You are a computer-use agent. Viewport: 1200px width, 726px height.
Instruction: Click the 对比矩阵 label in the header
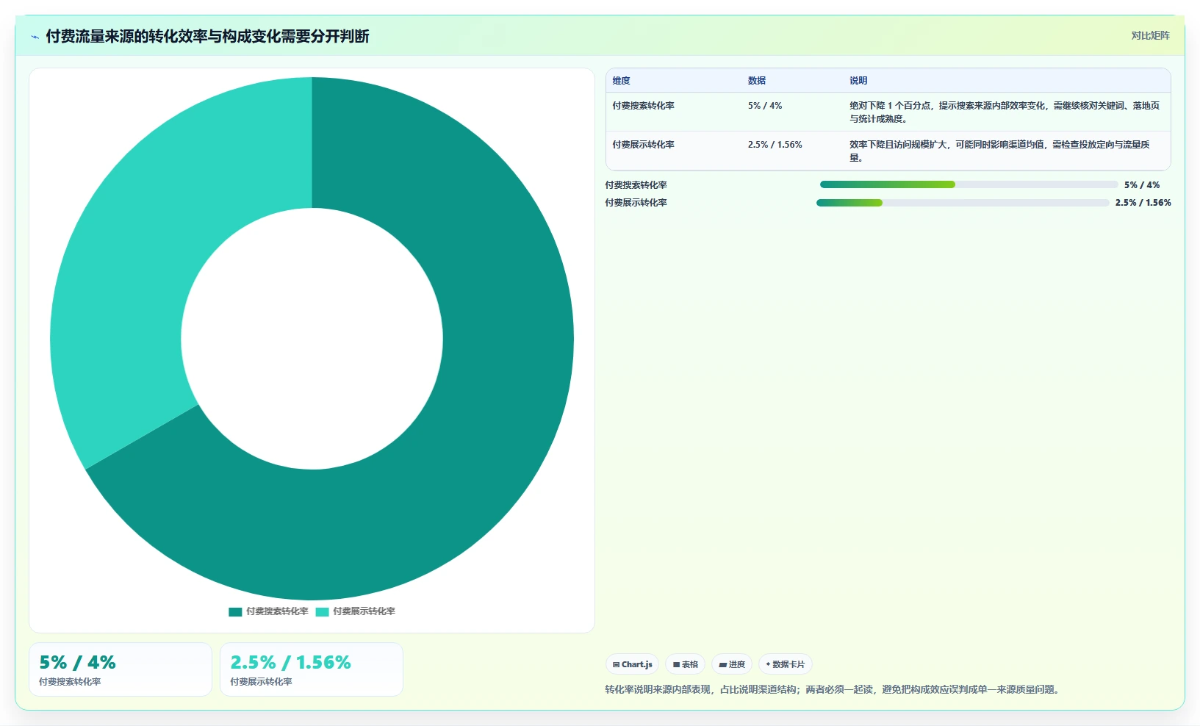1150,35
